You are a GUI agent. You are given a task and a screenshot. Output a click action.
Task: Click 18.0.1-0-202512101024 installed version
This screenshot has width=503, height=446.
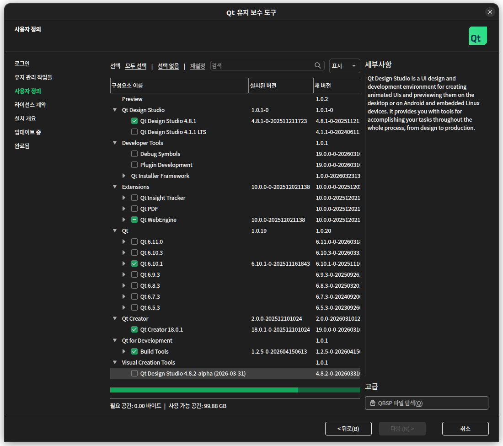click(x=281, y=329)
